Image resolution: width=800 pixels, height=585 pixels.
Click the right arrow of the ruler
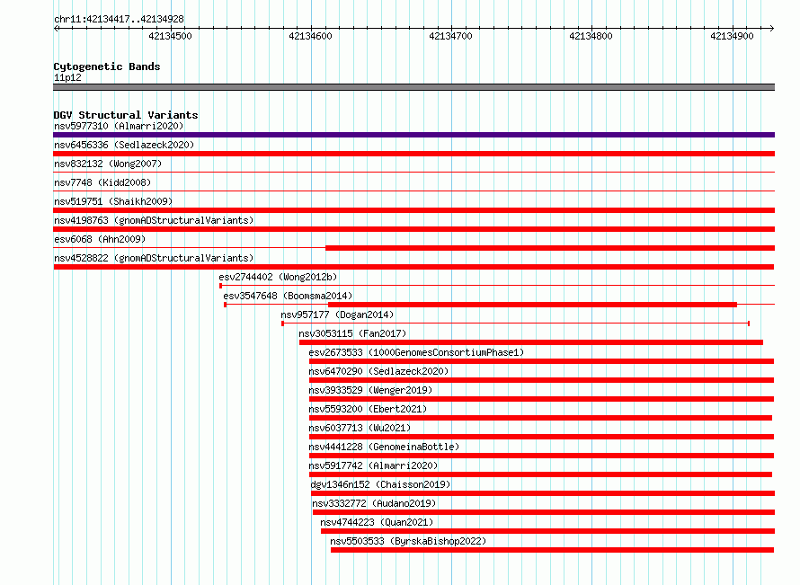click(x=772, y=28)
